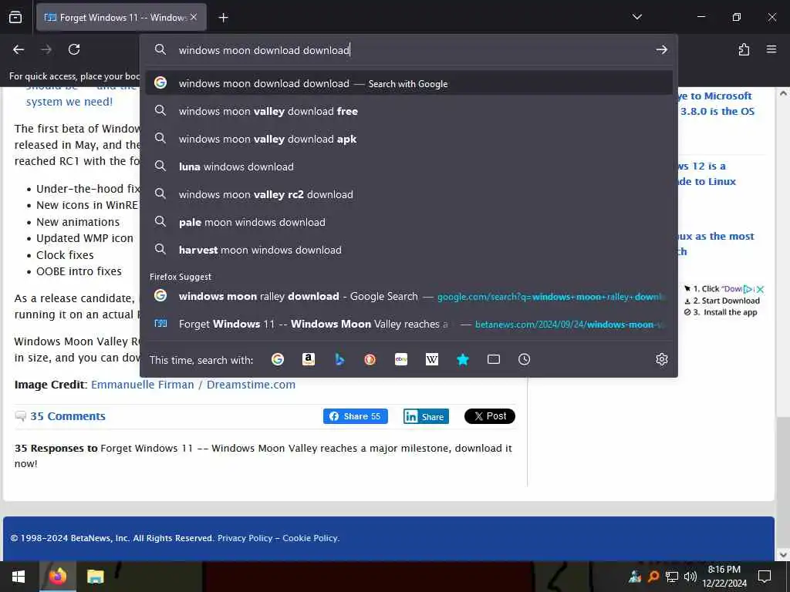This screenshot has width=790, height=592.
Task: Open the Cookie Policy footer link
Action: pos(310,538)
